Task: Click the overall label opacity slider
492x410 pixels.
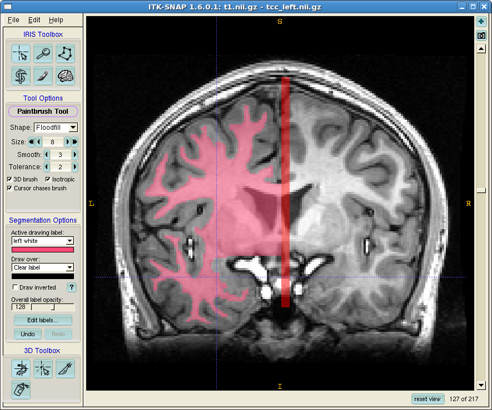Action: coord(53,307)
